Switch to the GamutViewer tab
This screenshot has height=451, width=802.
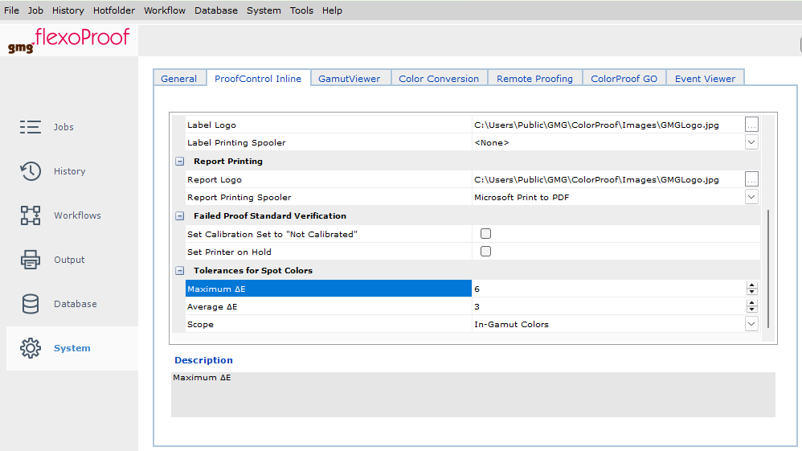pos(350,79)
